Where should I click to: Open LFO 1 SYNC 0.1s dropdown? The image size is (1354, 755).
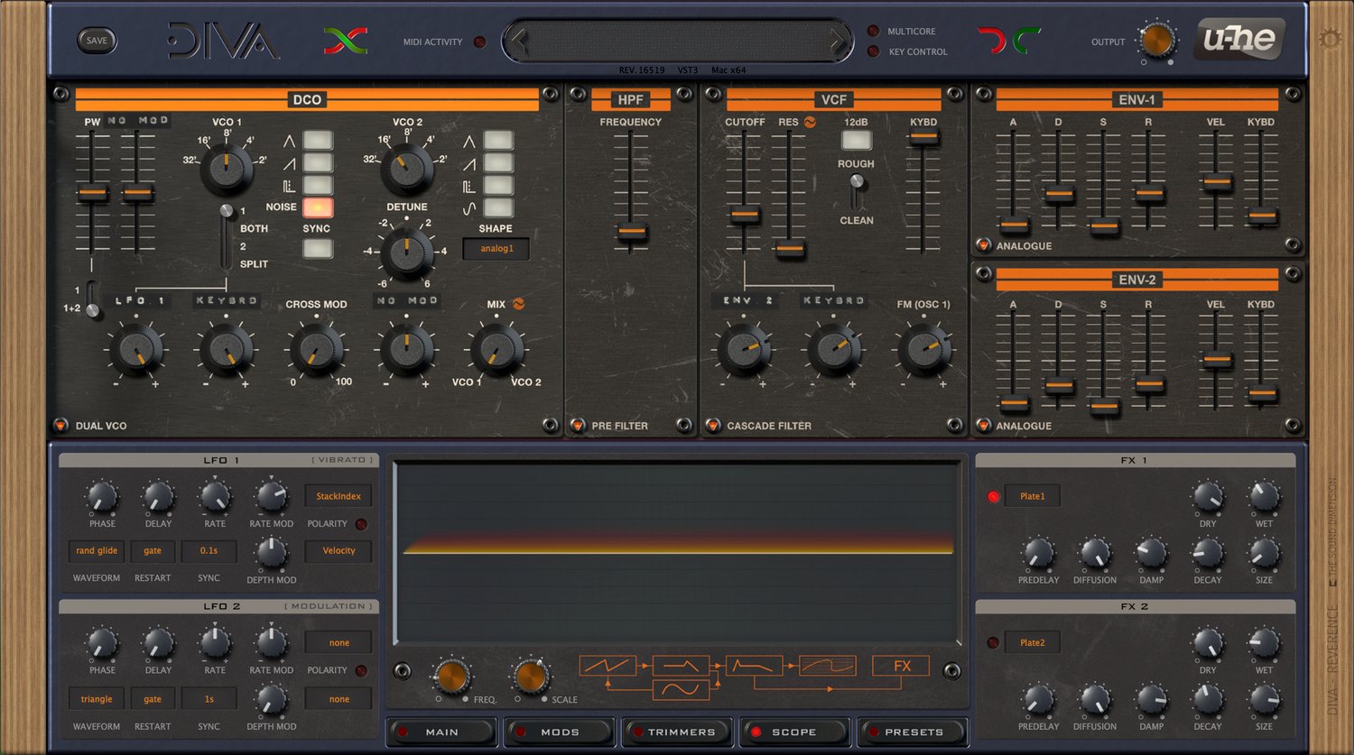[x=209, y=550]
